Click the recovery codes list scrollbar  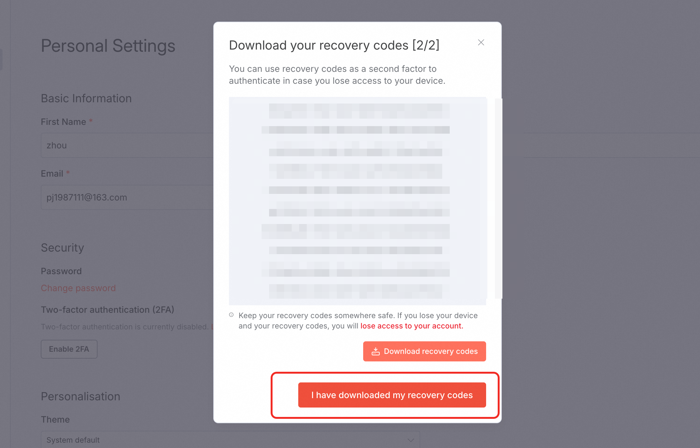[x=498, y=198]
